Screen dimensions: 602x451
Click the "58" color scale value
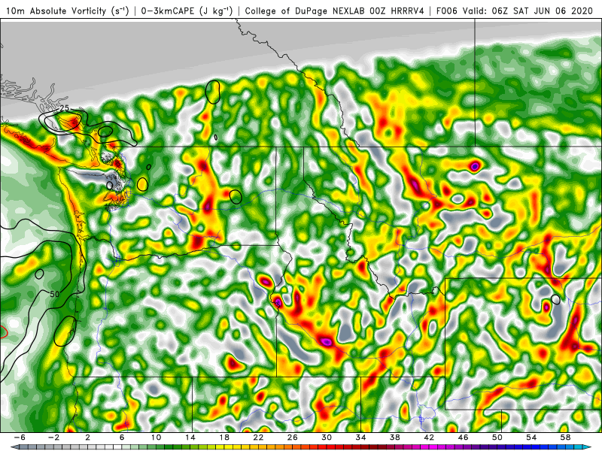[565, 437]
